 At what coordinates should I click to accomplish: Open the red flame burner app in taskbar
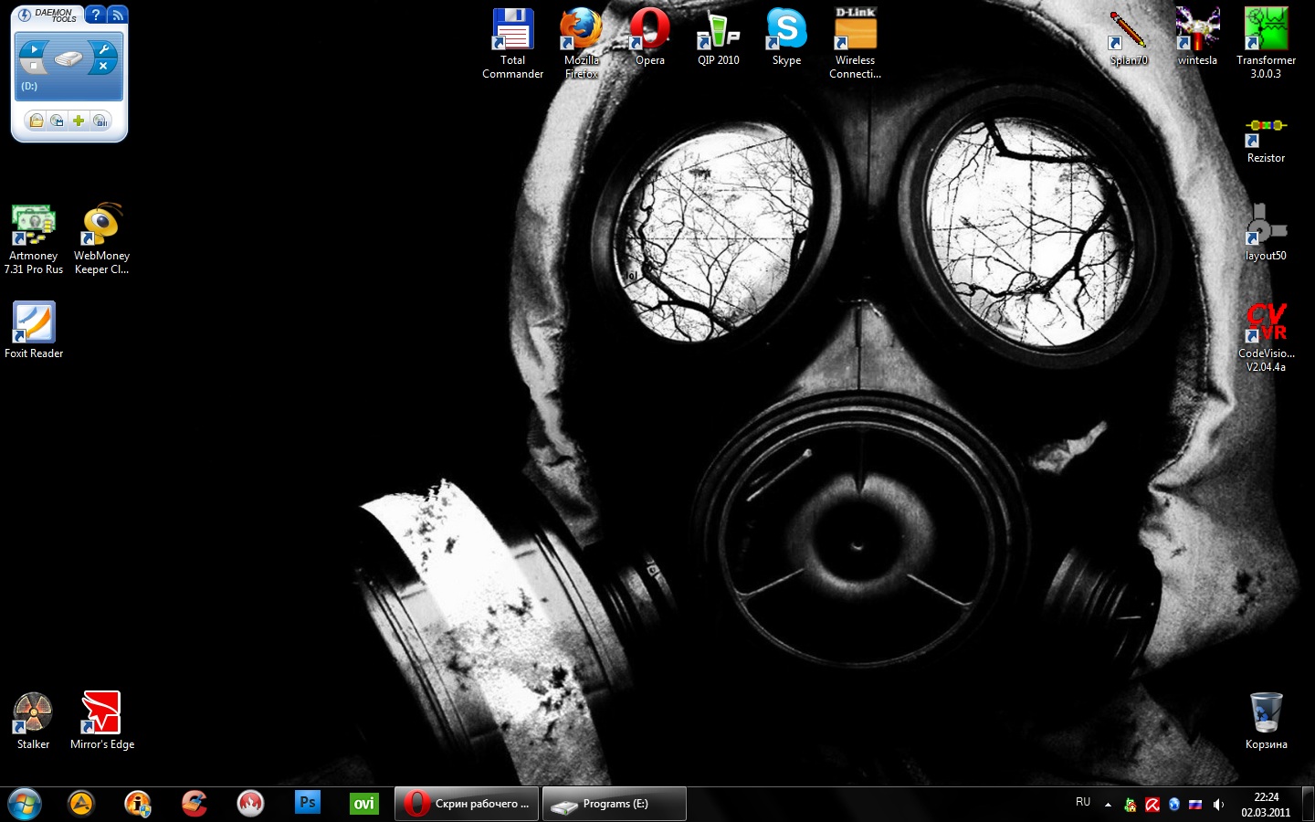coord(250,804)
